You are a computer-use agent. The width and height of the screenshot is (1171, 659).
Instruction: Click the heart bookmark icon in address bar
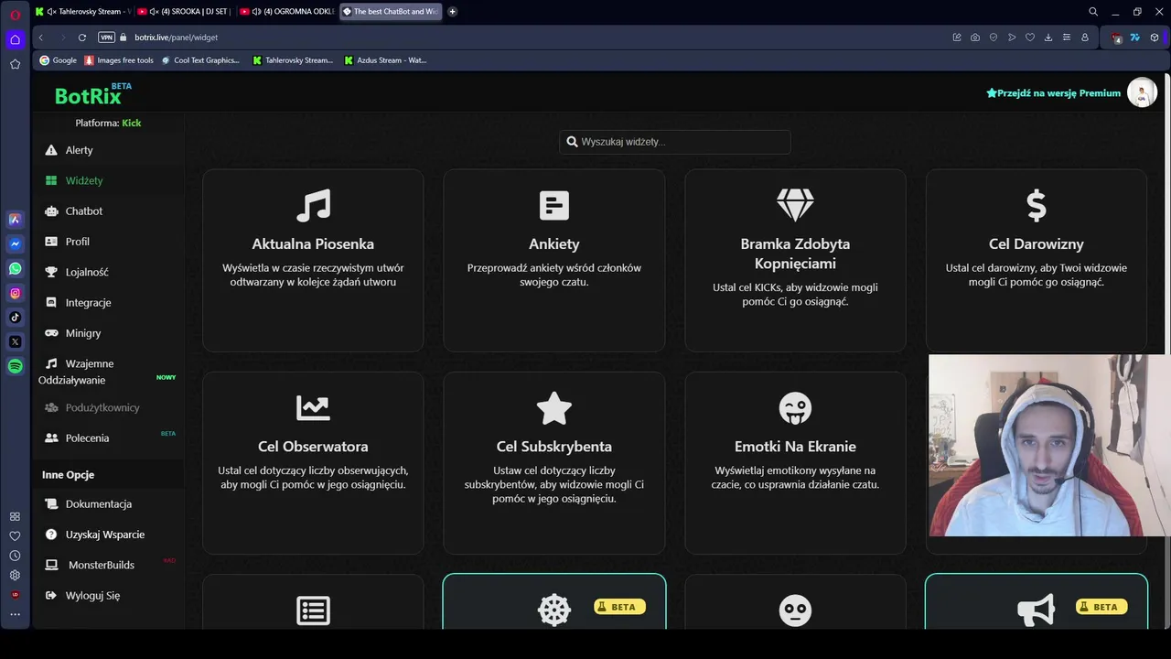tap(1030, 38)
